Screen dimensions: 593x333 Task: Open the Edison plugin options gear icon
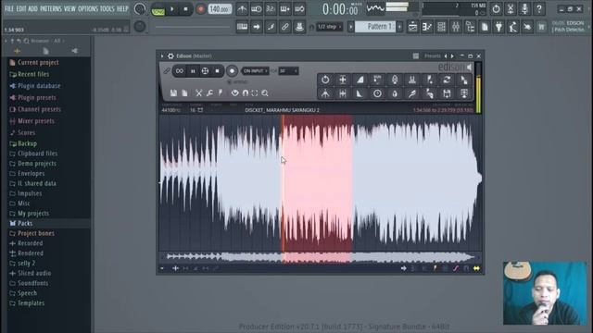[x=170, y=55]
